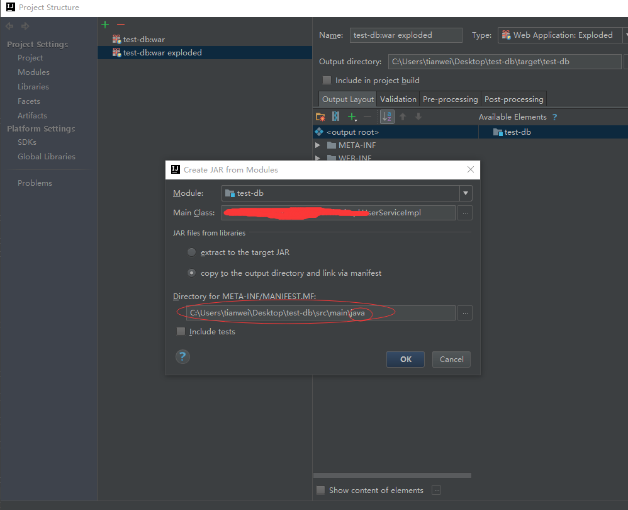Screen dimensions: 628x510
Task: Select 'extract to the target JAR' option
Action: (192, 252)
